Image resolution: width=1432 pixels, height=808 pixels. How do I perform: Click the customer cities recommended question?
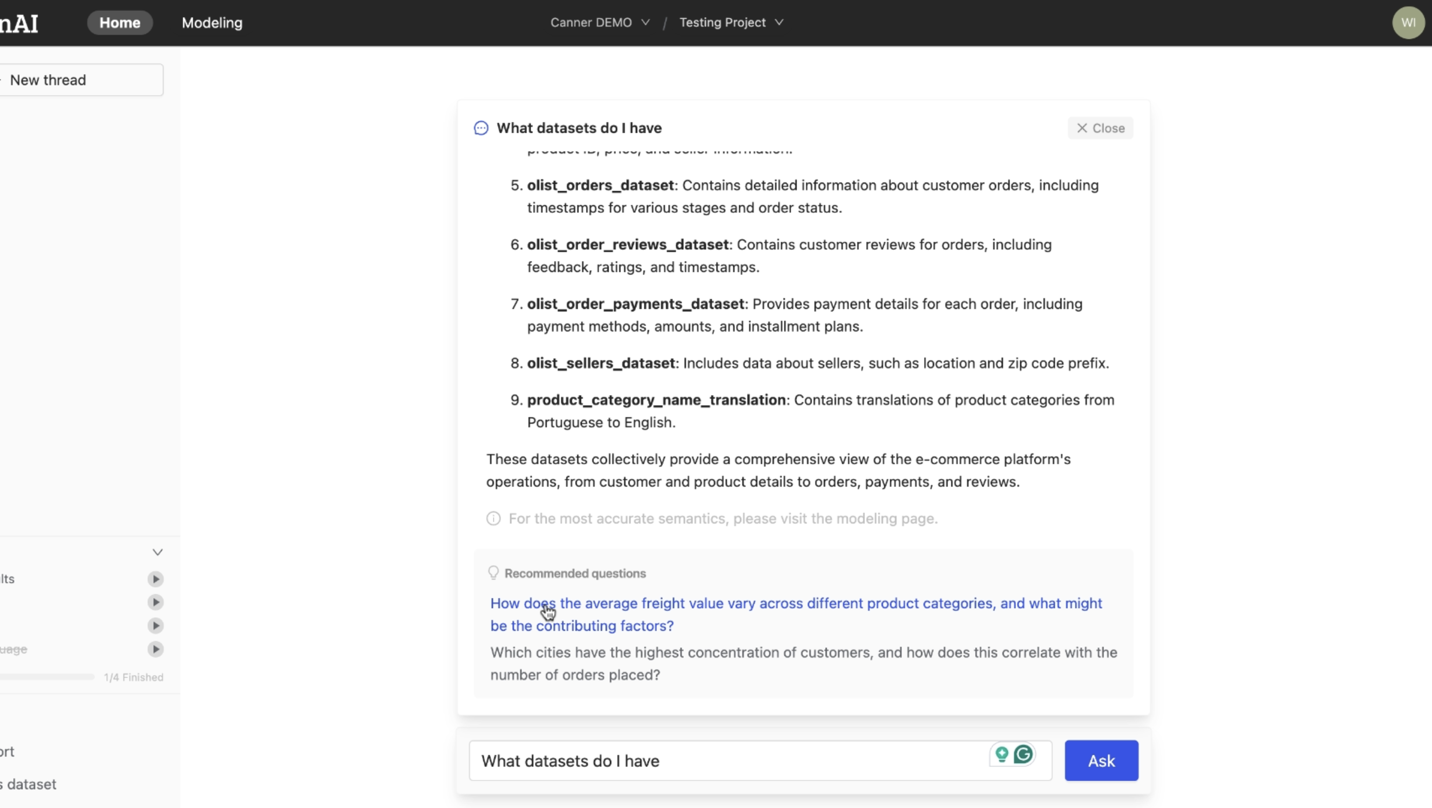[804, 662]
